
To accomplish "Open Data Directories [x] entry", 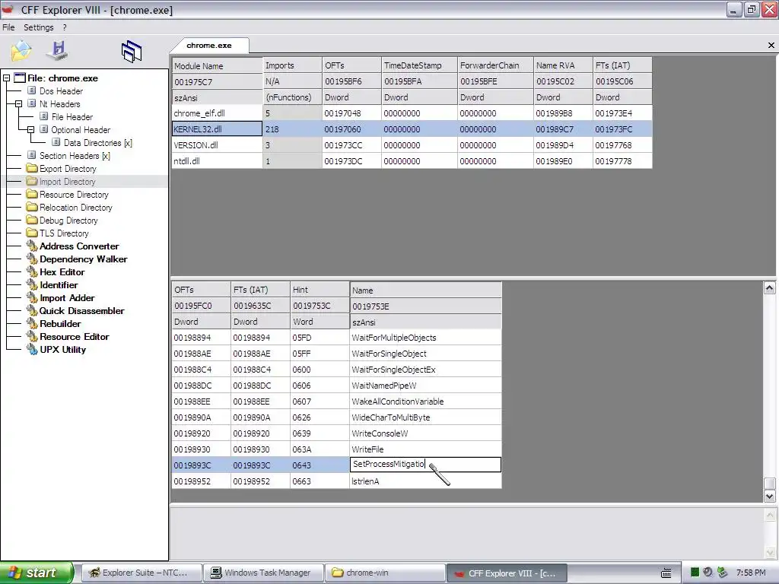I will tap(98, 142).
